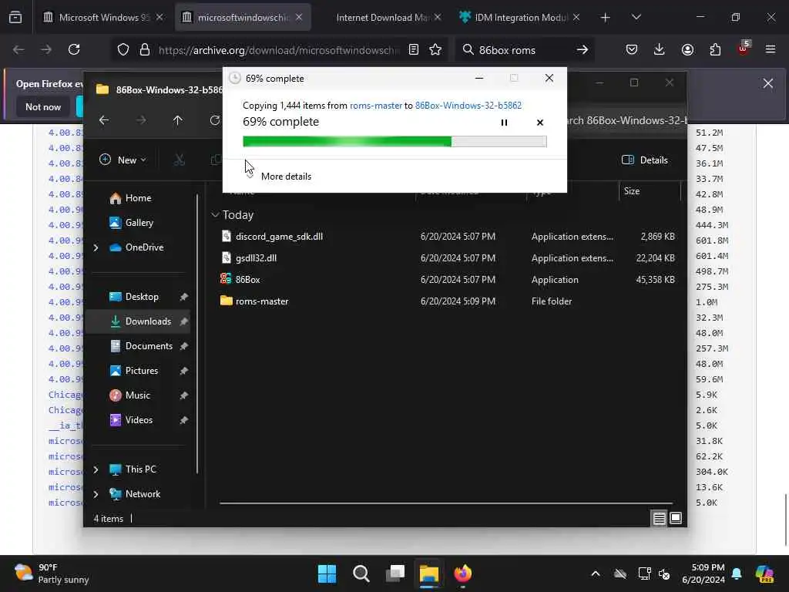Expand the OneDrive tree node
The image size is (789, 592).
(96, 247)
